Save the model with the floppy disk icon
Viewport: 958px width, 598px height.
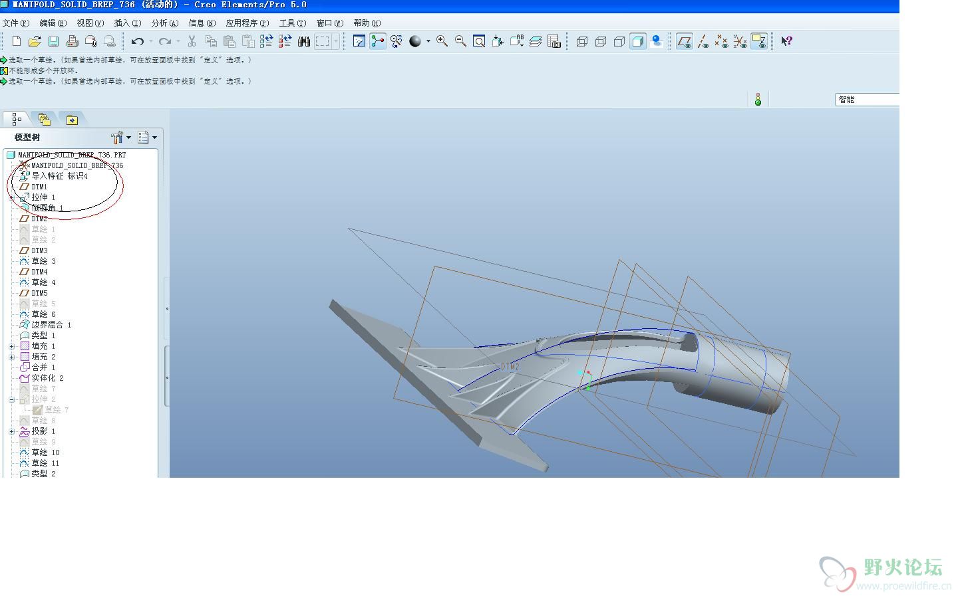coord(53,41)
